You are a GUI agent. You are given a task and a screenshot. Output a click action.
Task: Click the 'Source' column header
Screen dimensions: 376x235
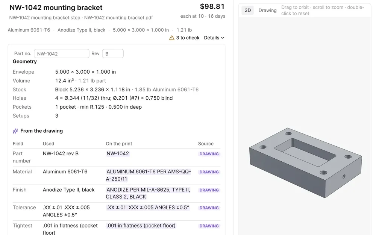point(206,144)
